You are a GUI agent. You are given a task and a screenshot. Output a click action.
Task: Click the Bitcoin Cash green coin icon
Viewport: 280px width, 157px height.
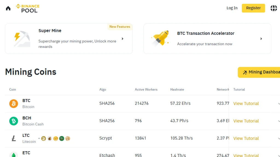pos(14,121)
